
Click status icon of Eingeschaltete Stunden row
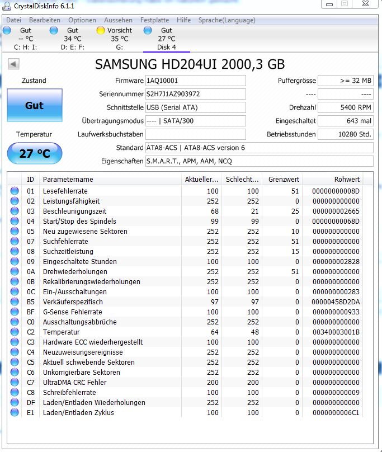15,261
